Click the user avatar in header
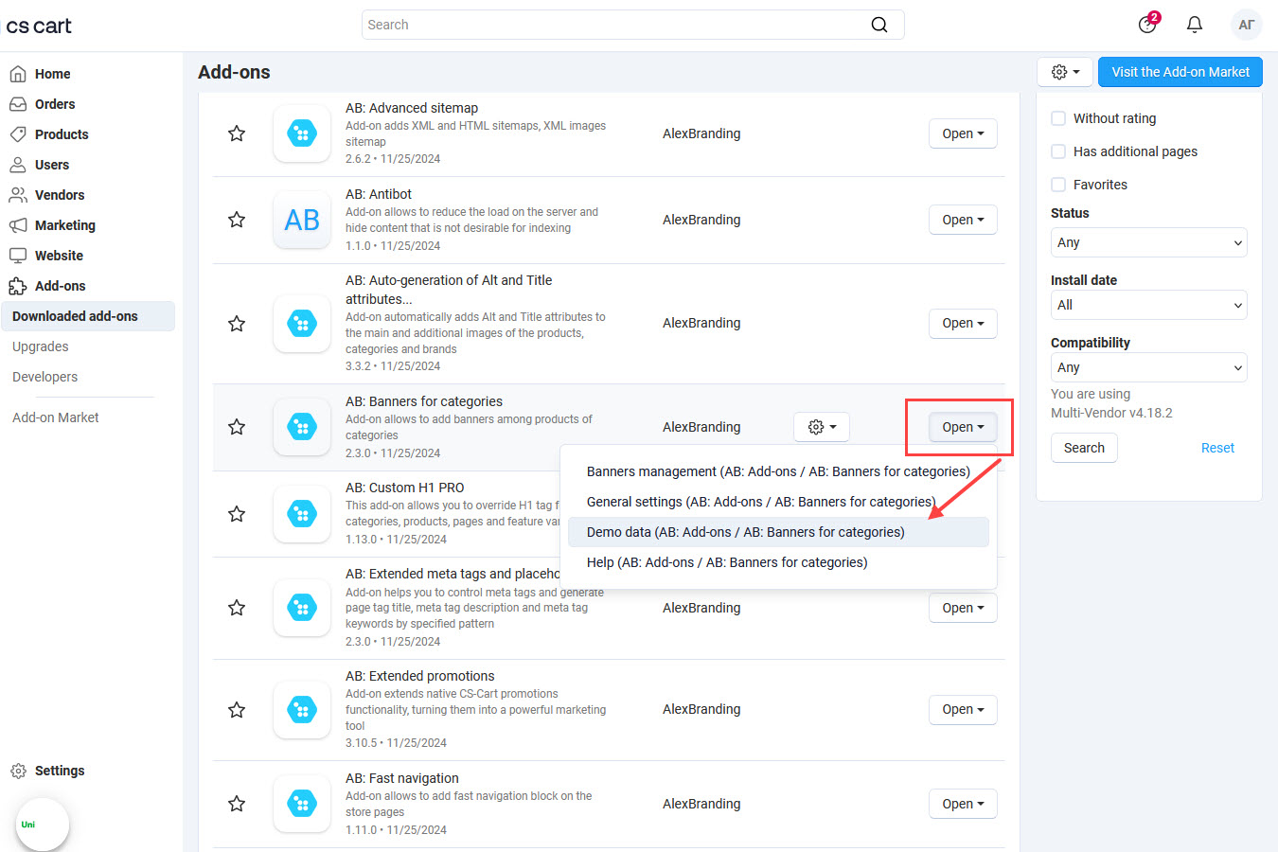1278x852 pixels. click(x=1246, y=25)
